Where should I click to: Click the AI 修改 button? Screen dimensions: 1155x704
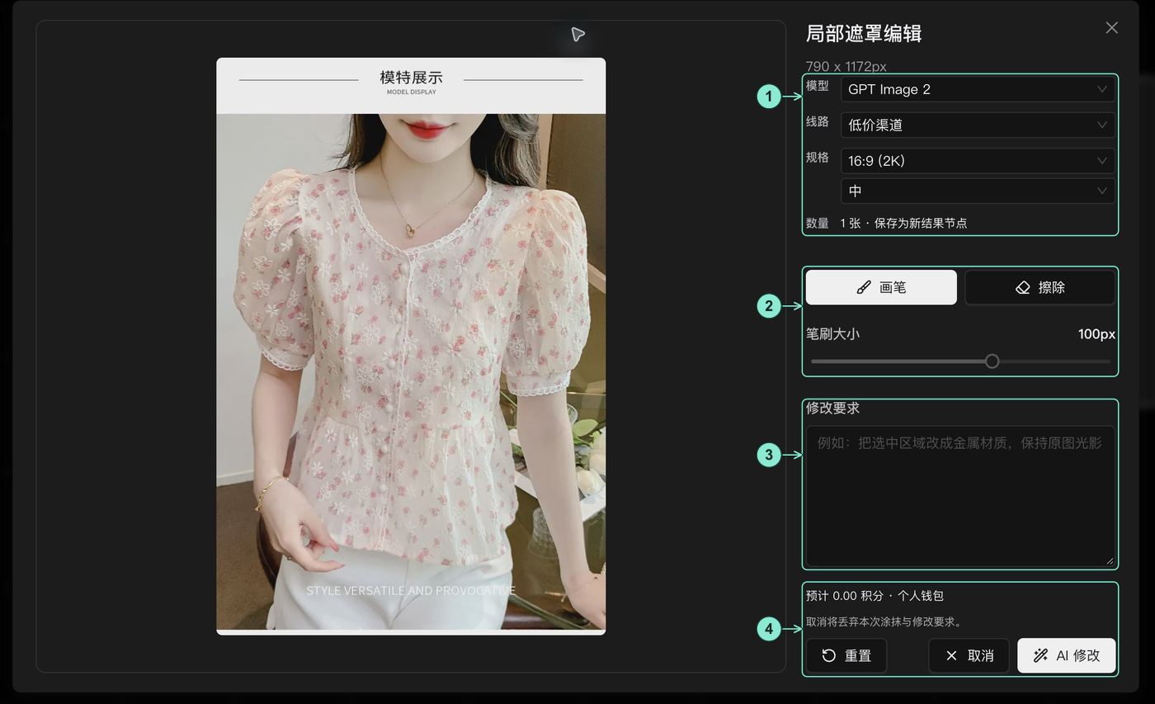tap(1066, 655)
